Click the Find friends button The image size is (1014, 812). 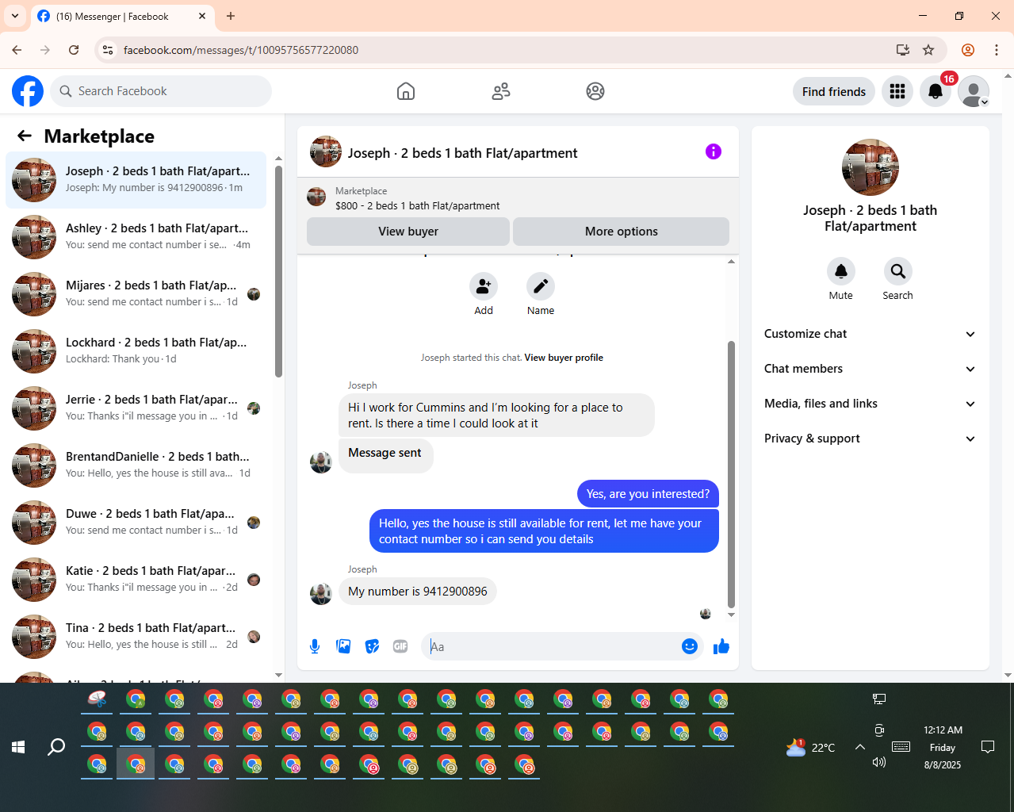[x=834, y=92]
